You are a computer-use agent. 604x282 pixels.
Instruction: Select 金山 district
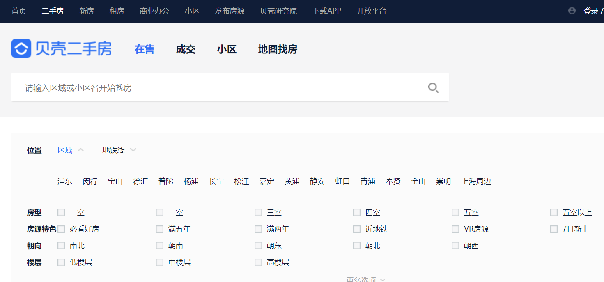[x=418, y=181]
